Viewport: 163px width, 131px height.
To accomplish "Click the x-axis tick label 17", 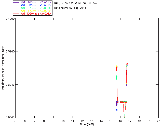I will (x=130, y=121).
